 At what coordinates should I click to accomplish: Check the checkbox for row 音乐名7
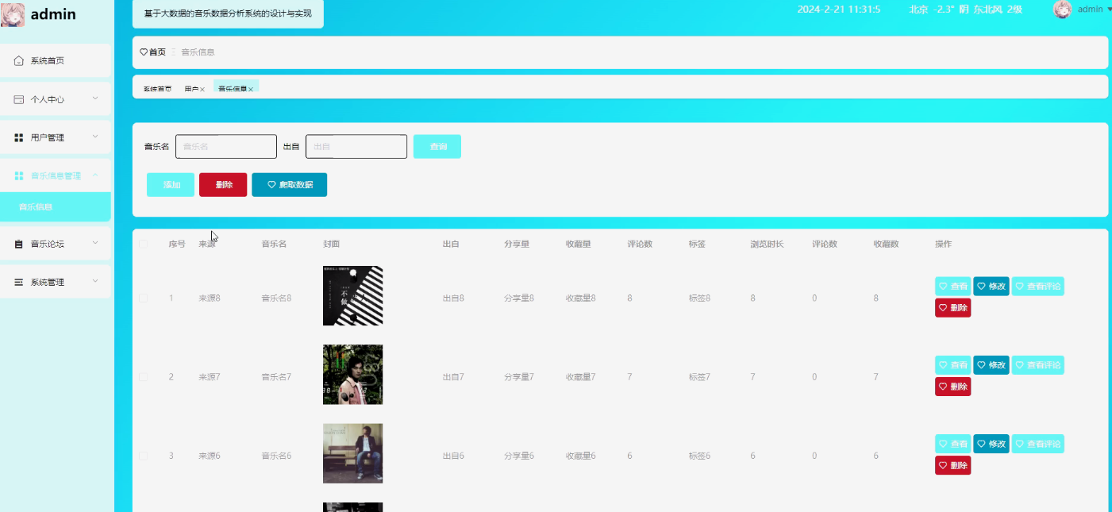(144, 376)
